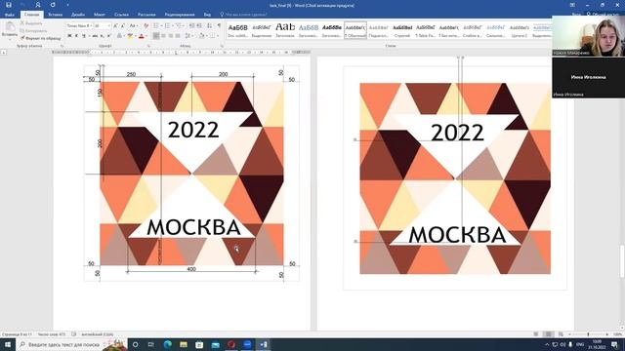
Task: Toggle Underline formatting
Action: (84, 36)
